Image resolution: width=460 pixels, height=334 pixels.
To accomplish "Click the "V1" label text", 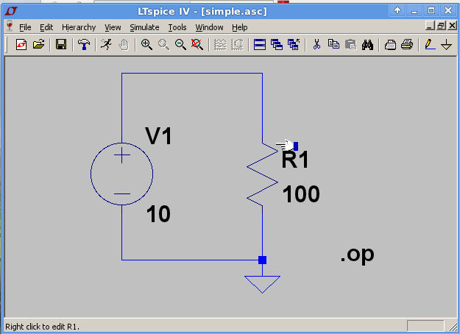I will coord(159,136).
